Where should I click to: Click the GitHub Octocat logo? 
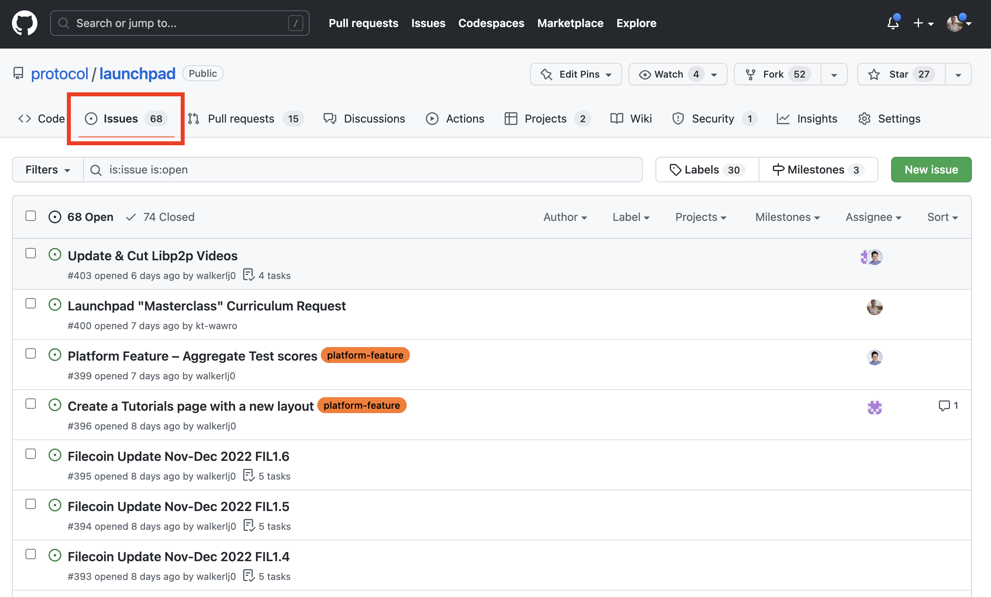[25, 23]
